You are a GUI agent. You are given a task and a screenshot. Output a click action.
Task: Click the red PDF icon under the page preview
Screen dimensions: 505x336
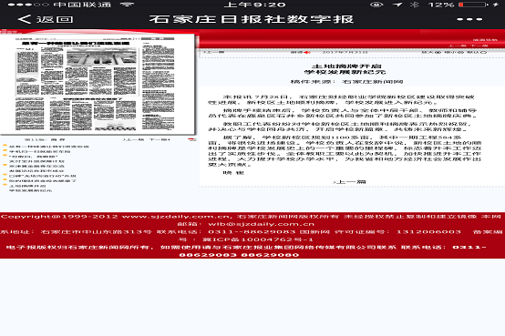pyautogui.click(x=192, y=139)
